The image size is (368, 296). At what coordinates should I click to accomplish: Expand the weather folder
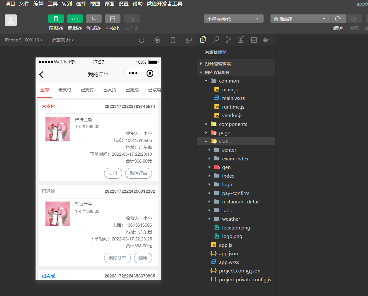pyautogui.click(x=236, y=219)
